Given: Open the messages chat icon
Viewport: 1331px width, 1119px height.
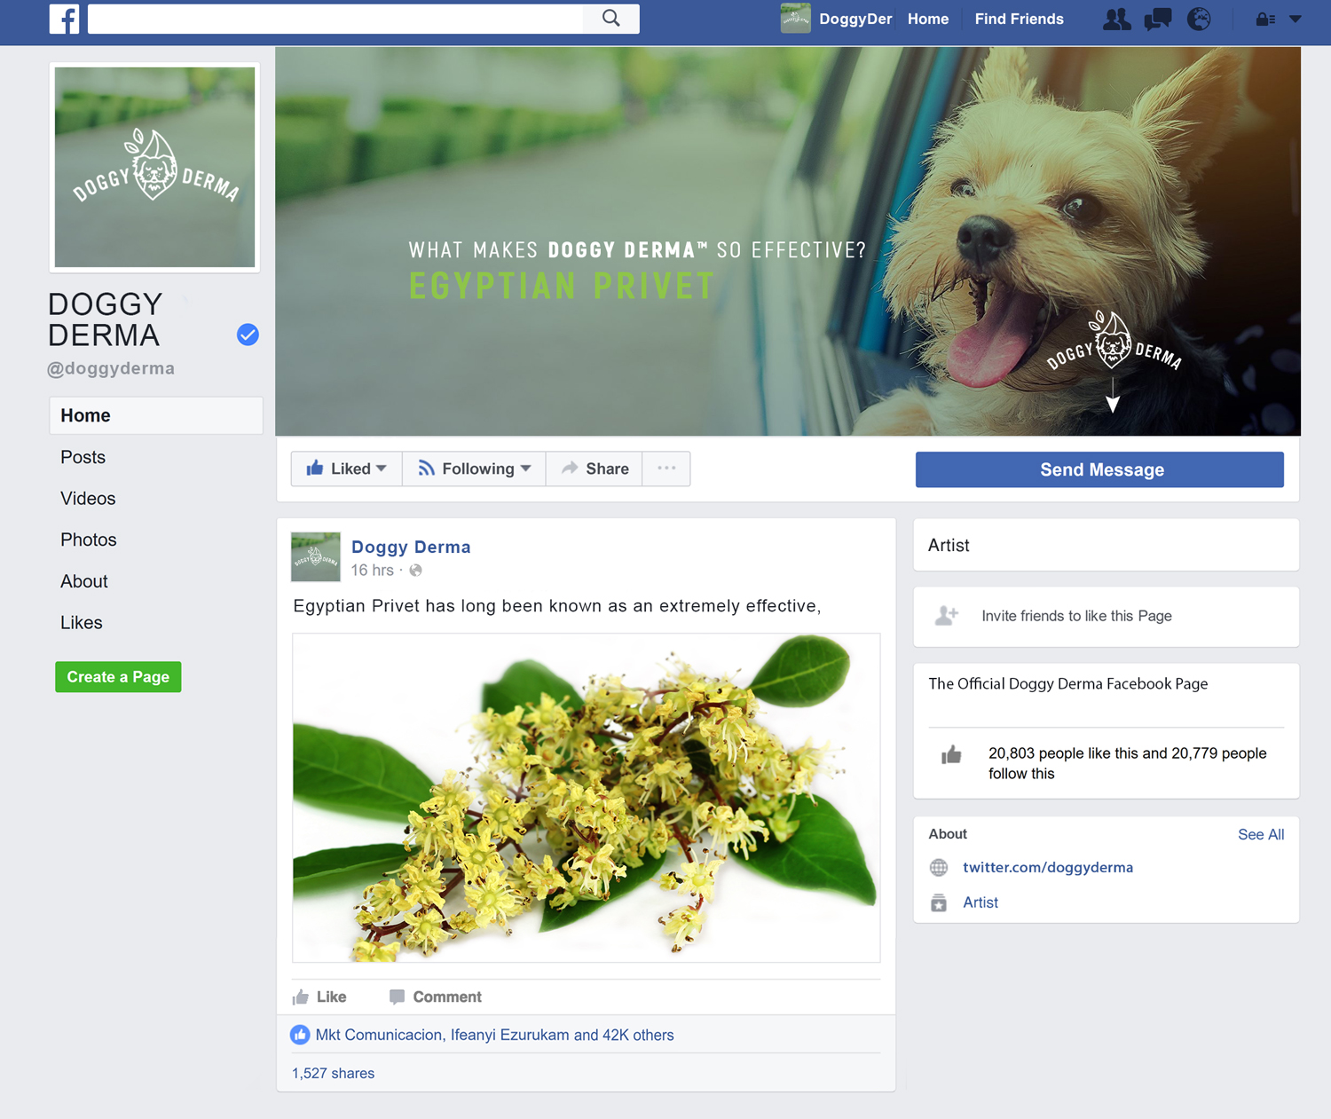Looking at the screenshot, I should (1157, 19).
